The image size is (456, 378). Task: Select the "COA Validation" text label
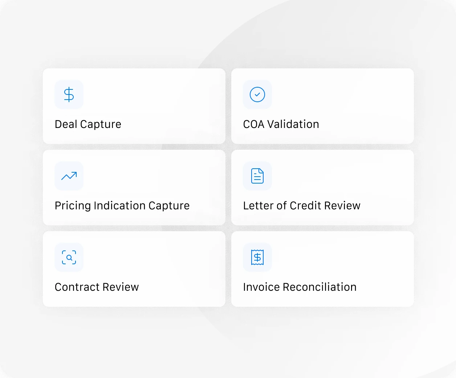(281, 124)
